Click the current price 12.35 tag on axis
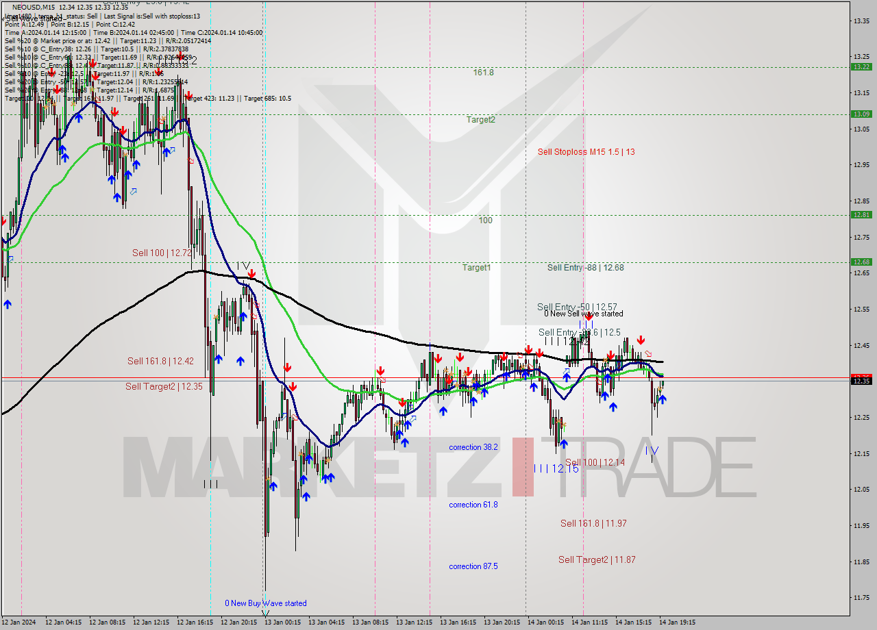 [861, 381]
